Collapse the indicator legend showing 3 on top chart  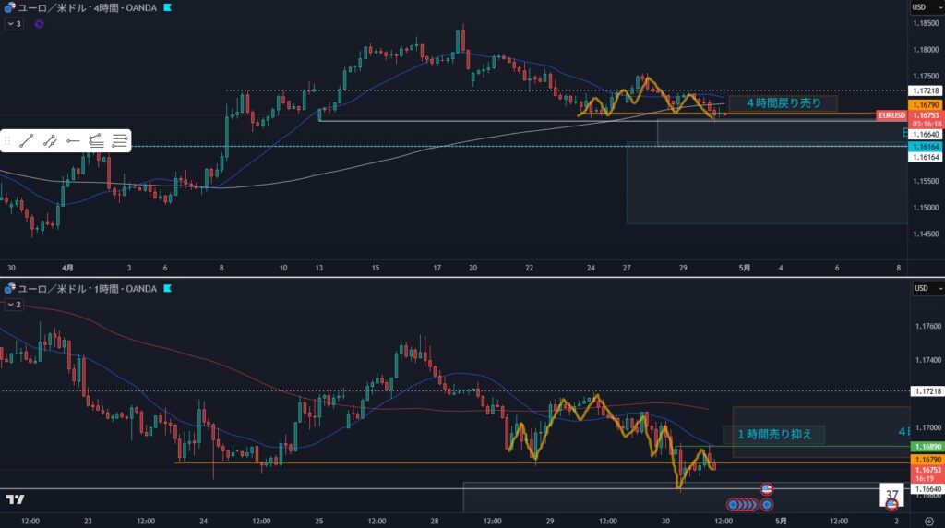(x=13, y=24)
